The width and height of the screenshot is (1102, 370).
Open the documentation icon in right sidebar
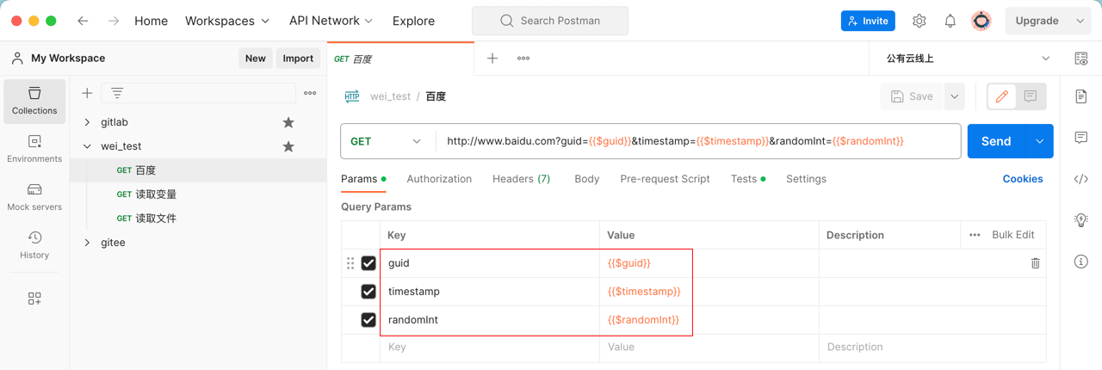[1081, 96]
